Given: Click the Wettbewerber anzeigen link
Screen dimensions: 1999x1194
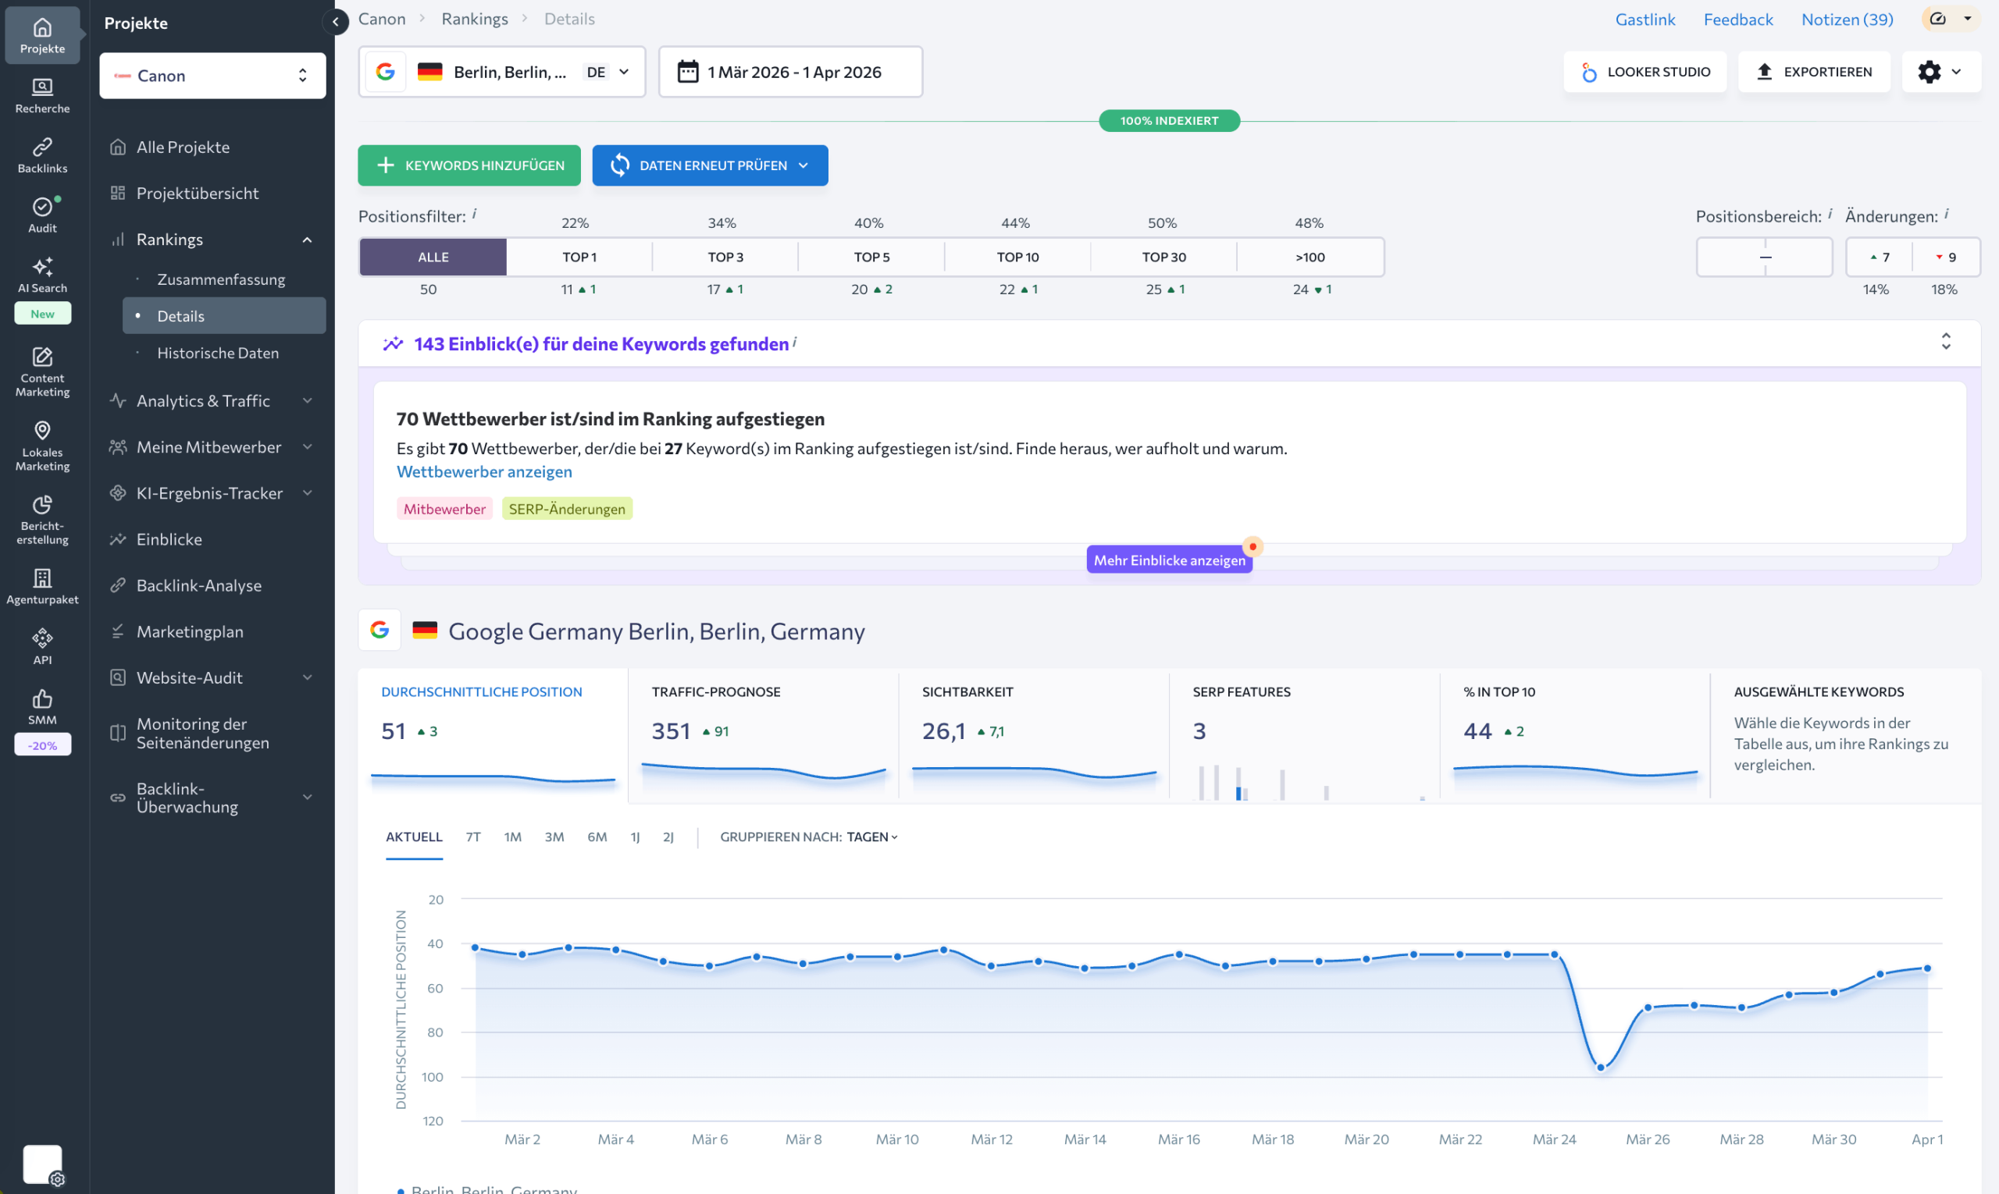Looking at the screenshot, I should coord(483,471).
